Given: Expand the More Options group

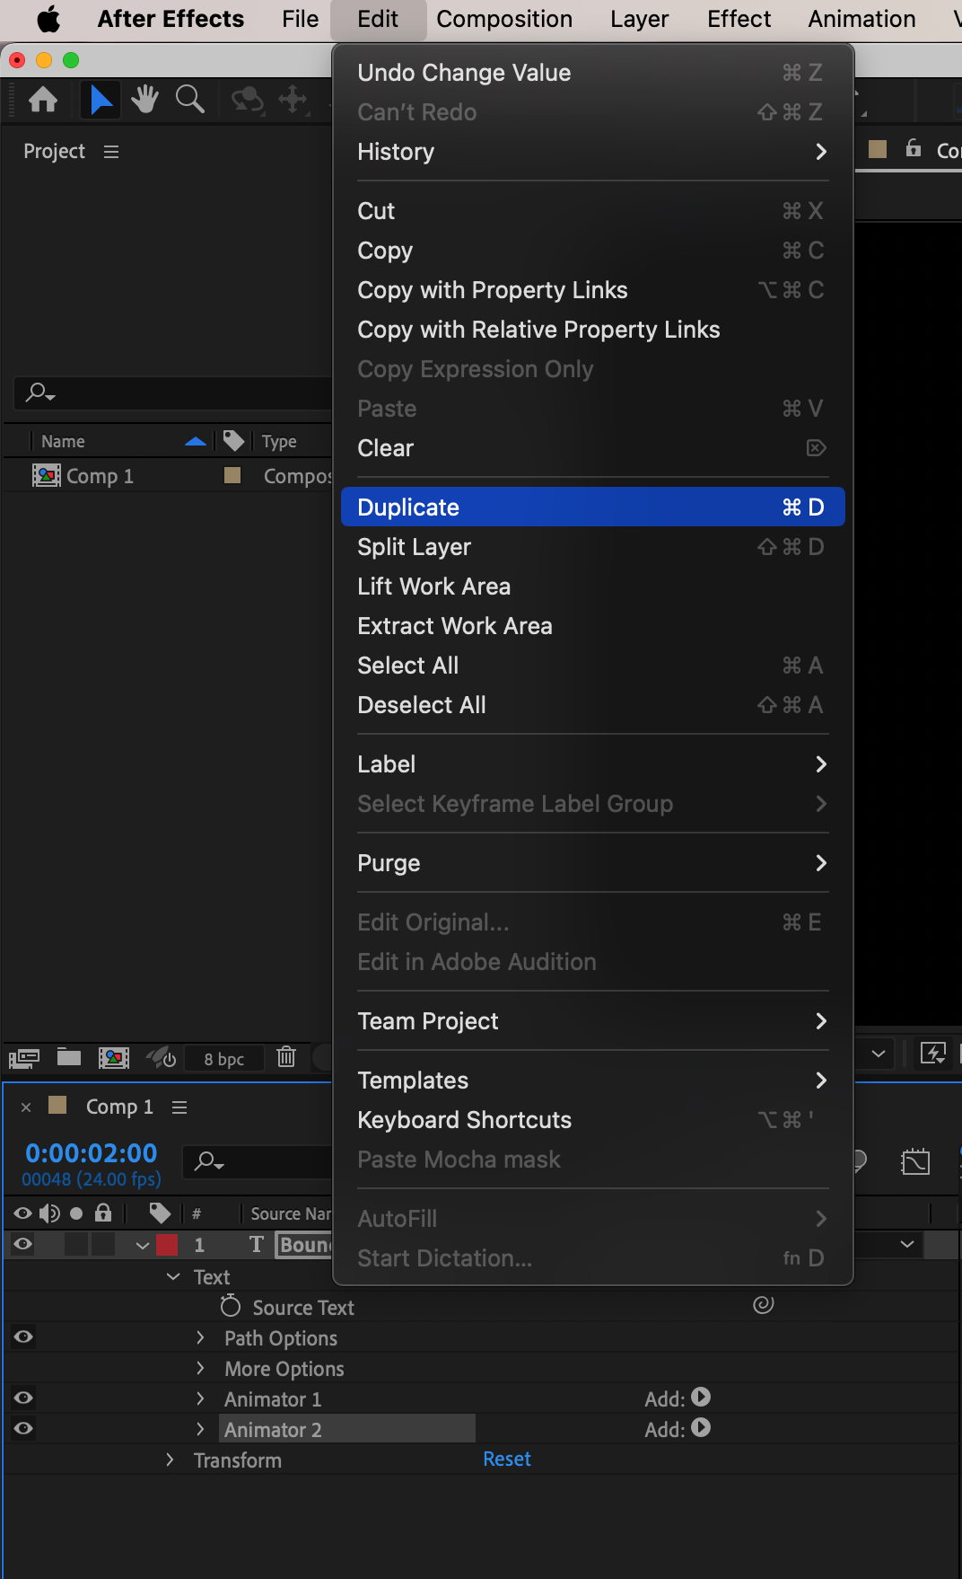Looking at the screenshot, I should pyautogui.click(x=201, y=1368).
